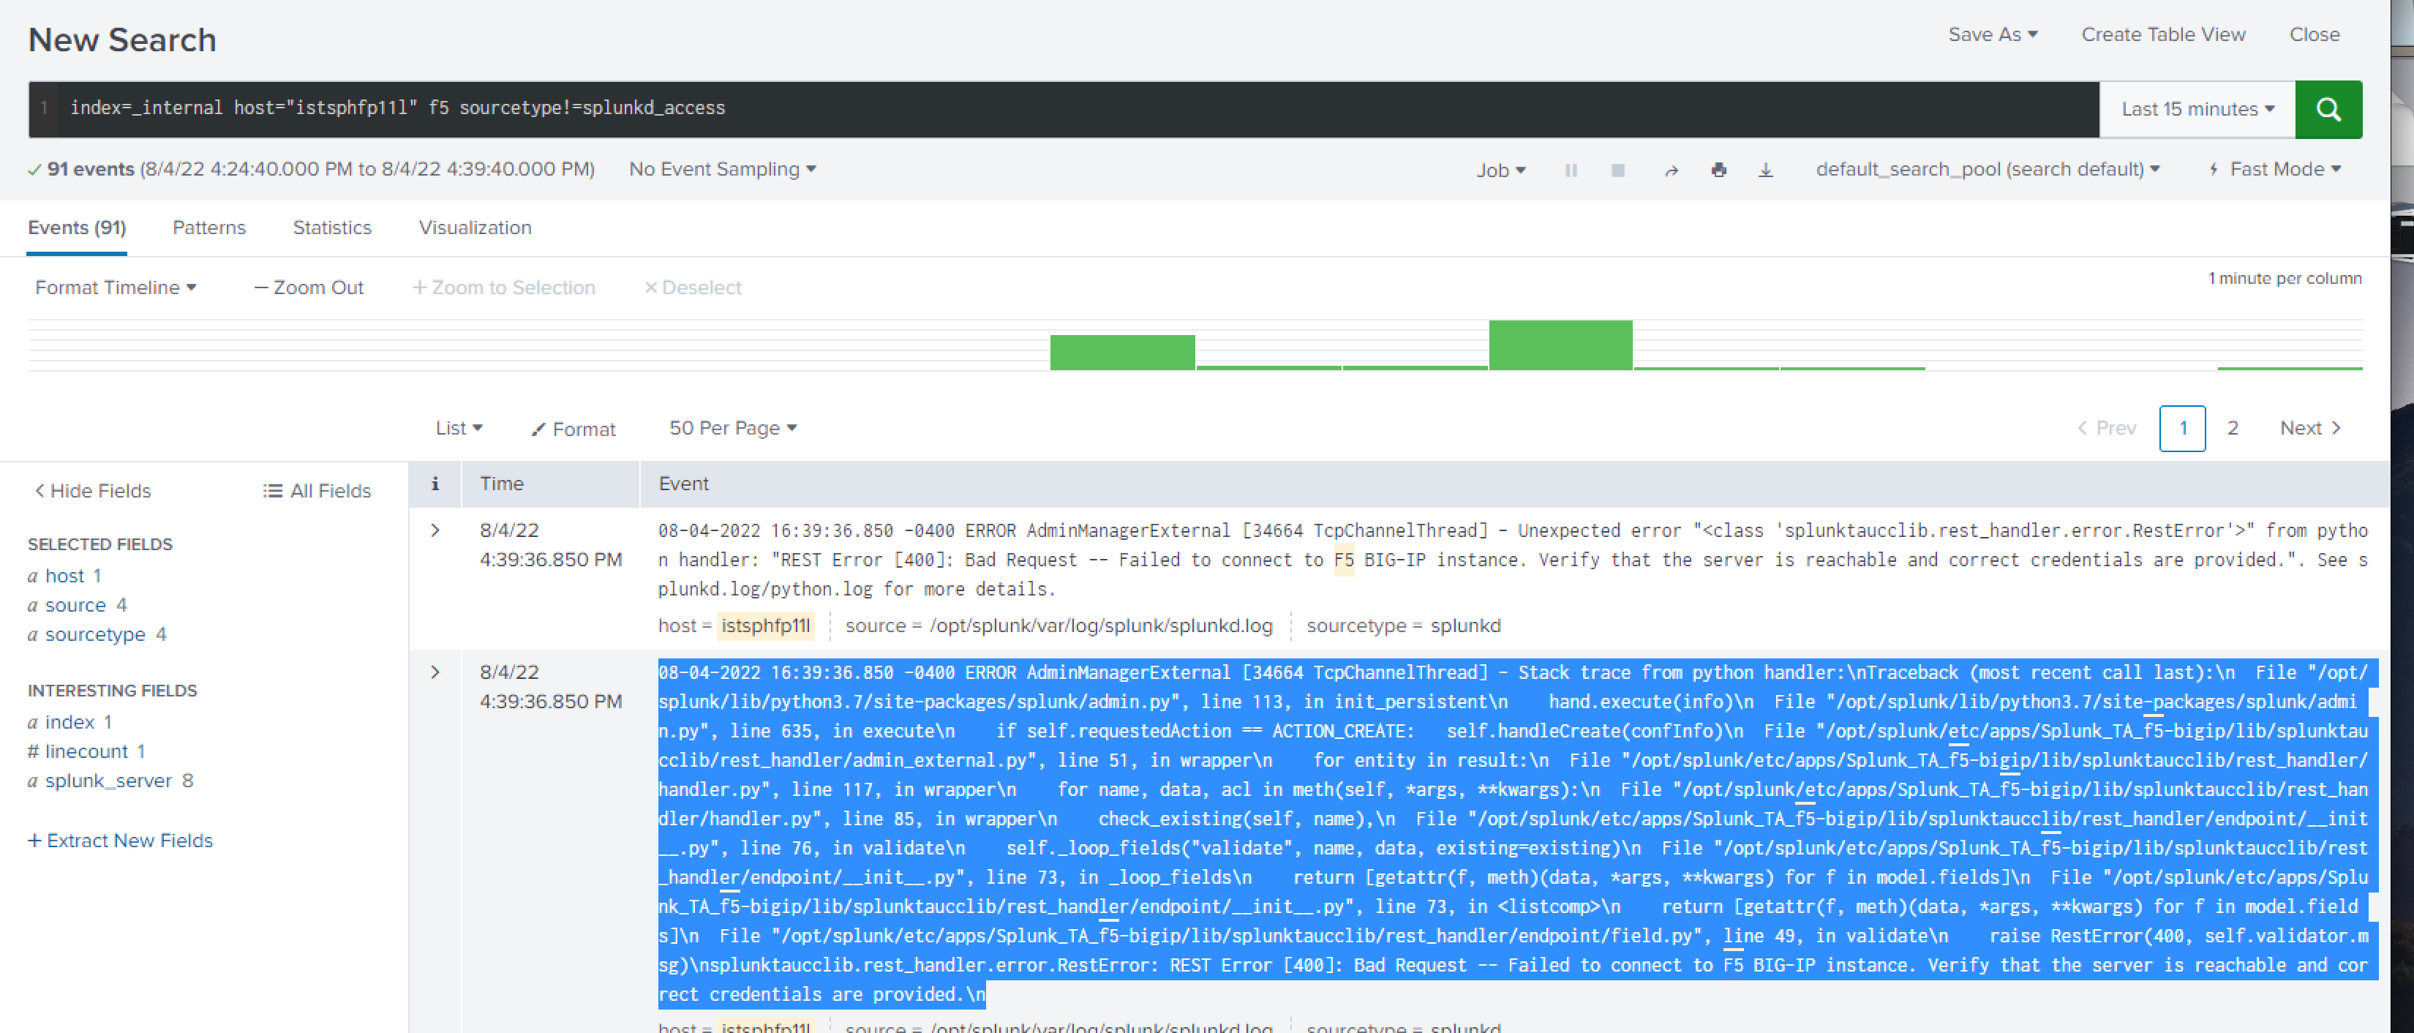The width and height of the screenshot is (2414, 1033).
Task: Select the linecount interesting field
Action: 86,752
